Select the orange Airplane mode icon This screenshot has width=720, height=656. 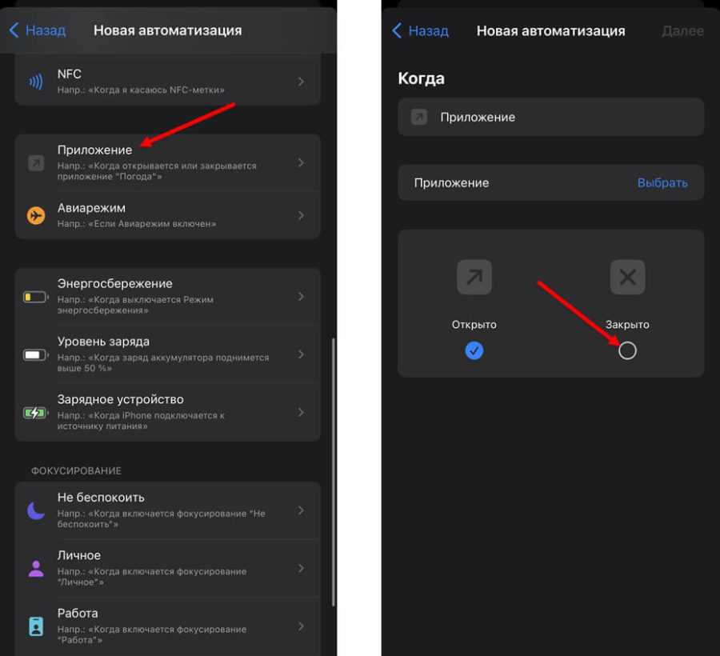pos(36,216)
